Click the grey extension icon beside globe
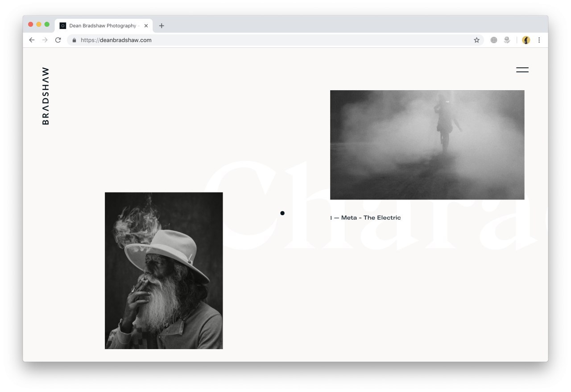This screenshot has height=392, width=571. tap(507, 40)
